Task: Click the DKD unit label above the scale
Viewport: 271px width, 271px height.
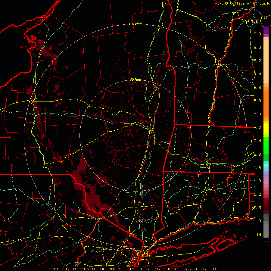Action: pyautogui.click(x=264, y=18)
